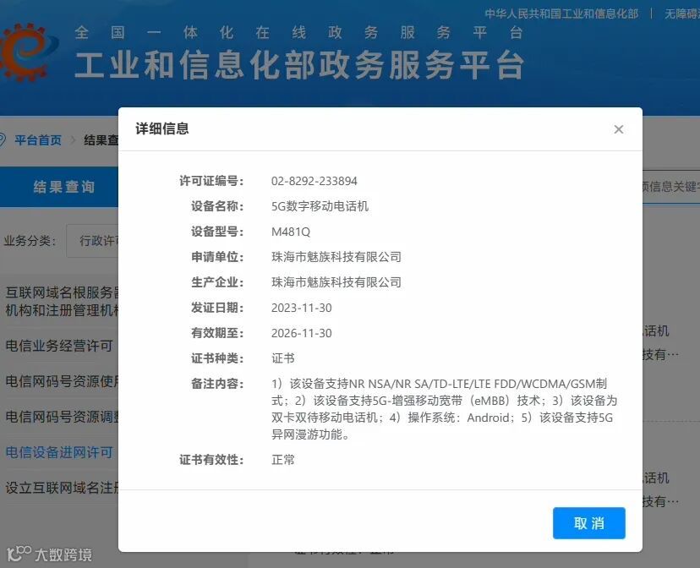The image size is (700, 568).
Task: Click the 电信网码号资源使用 sidebar entry
Action: [62, 381]
